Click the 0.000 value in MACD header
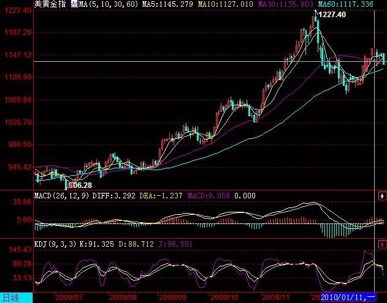Image resolution: width=387 pixels, height=303 pixels. (x=245, y=196)
